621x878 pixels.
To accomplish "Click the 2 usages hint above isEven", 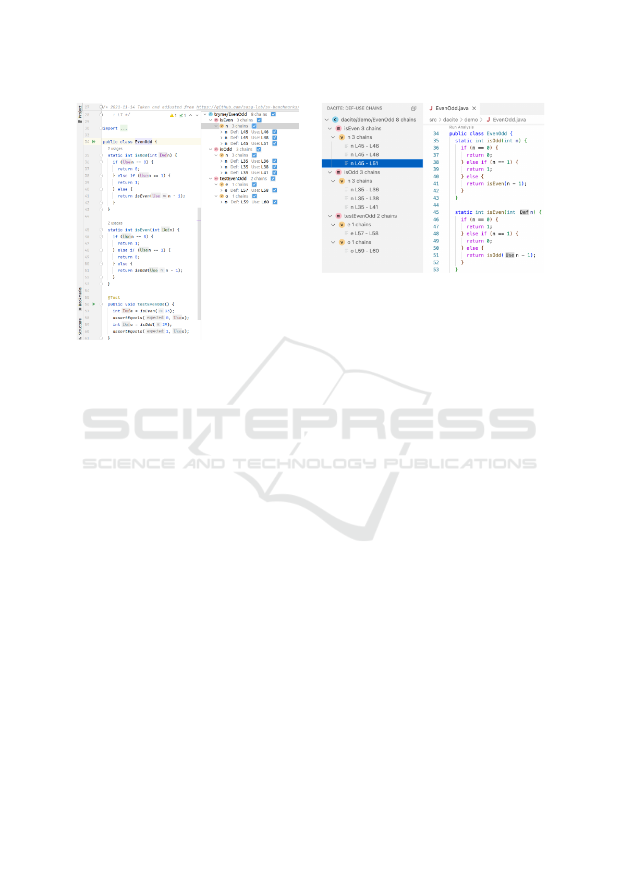I will [115, 223].
